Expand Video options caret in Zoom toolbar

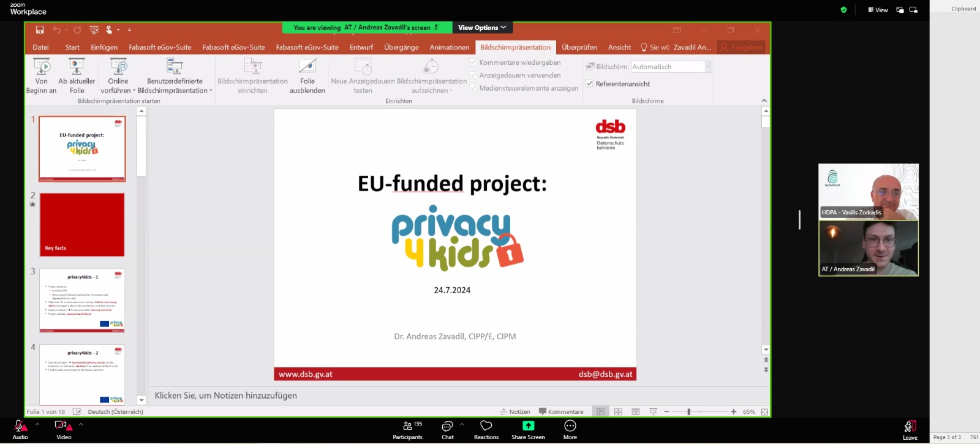[x=81, y=424]
